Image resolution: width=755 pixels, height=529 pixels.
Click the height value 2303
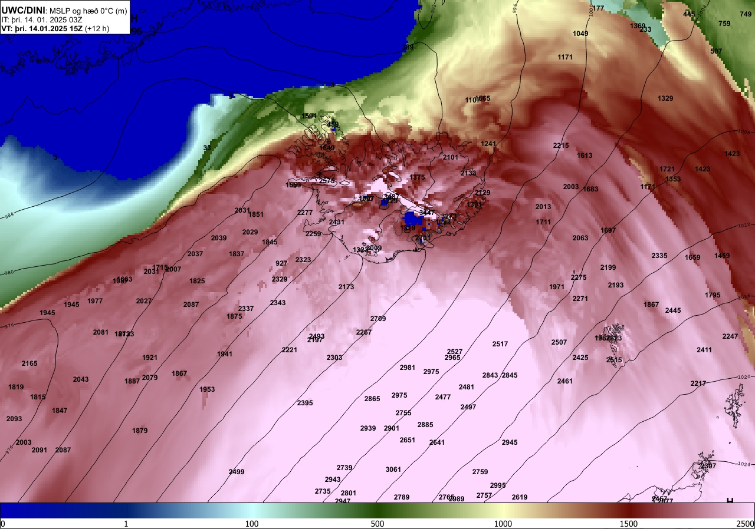coord(334,358)
